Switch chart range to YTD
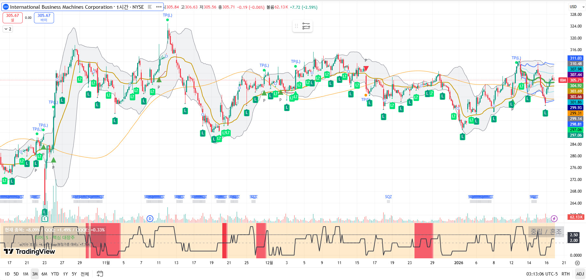 coord(55,274)
